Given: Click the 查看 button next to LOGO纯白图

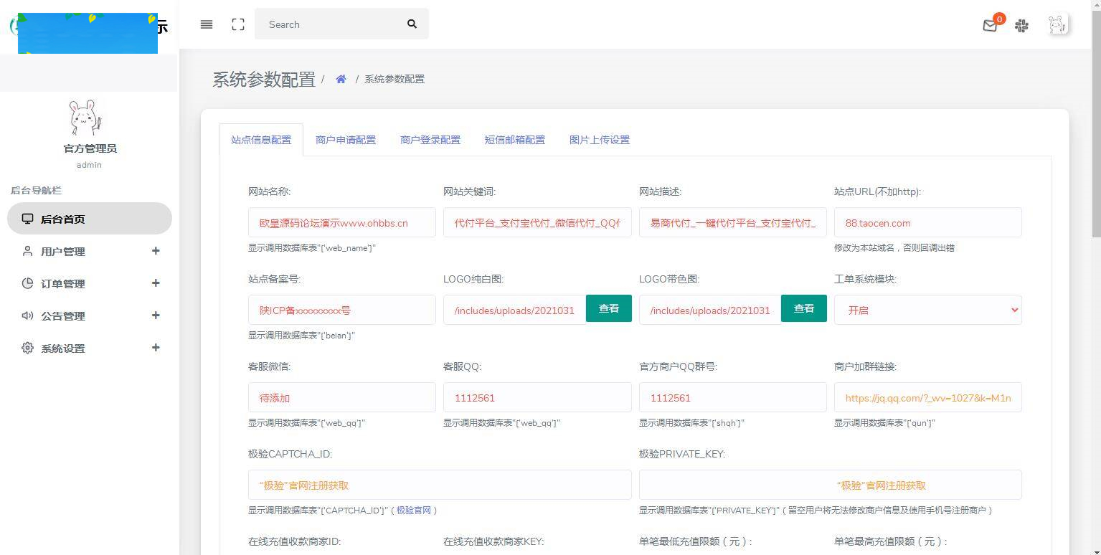Looking at the screenshot, I should [x=608, y=308].
